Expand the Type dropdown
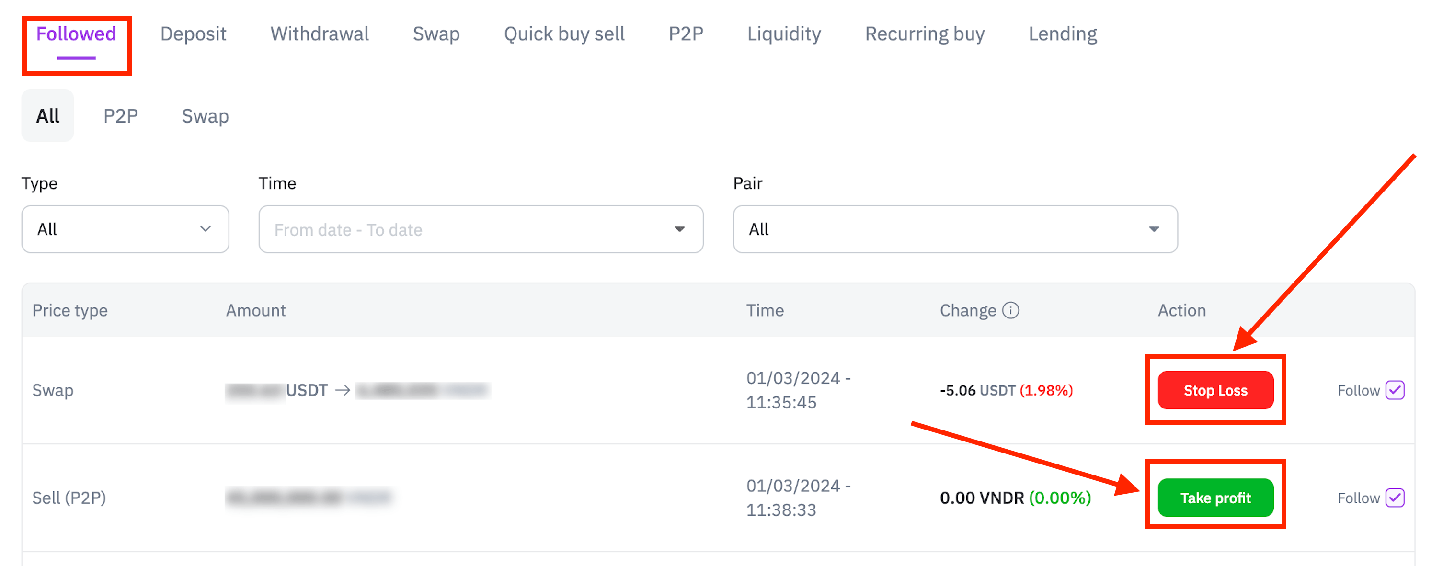The width and height of the screenshot is (1443, 566). click(x=126, y=229)
